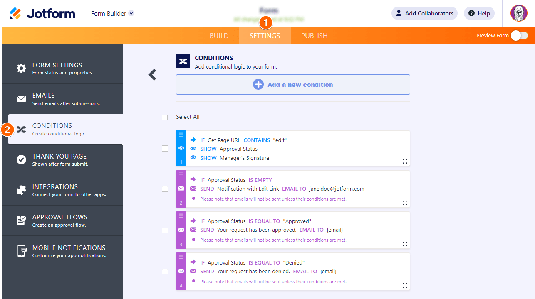Screen dimensions: 535x299
Task: Expand condition 3 with the corner icon
Action: click(x=405, y=244)
